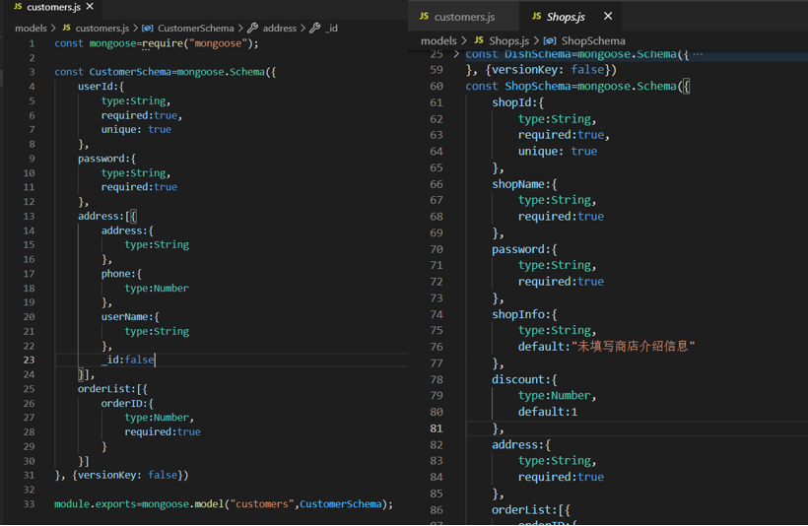Click 'required:true' on line 28

[x=163, y=432]
